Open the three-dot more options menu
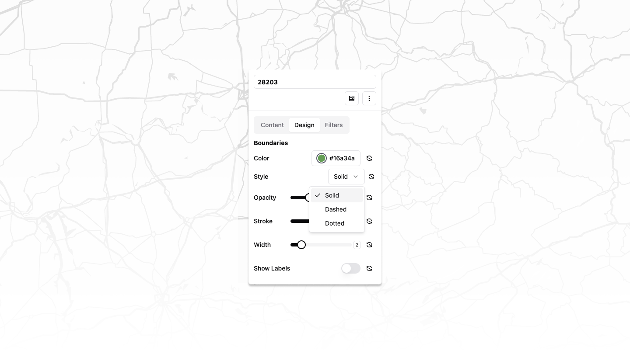 click(369, 98)
